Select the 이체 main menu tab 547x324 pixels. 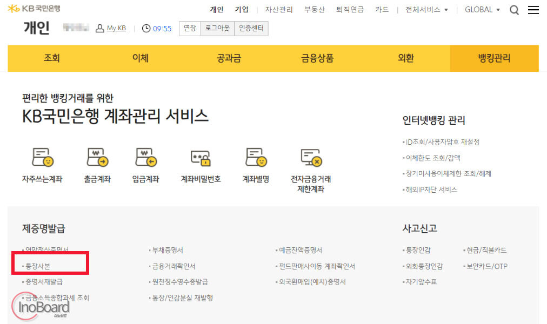(x=140, y=58)
